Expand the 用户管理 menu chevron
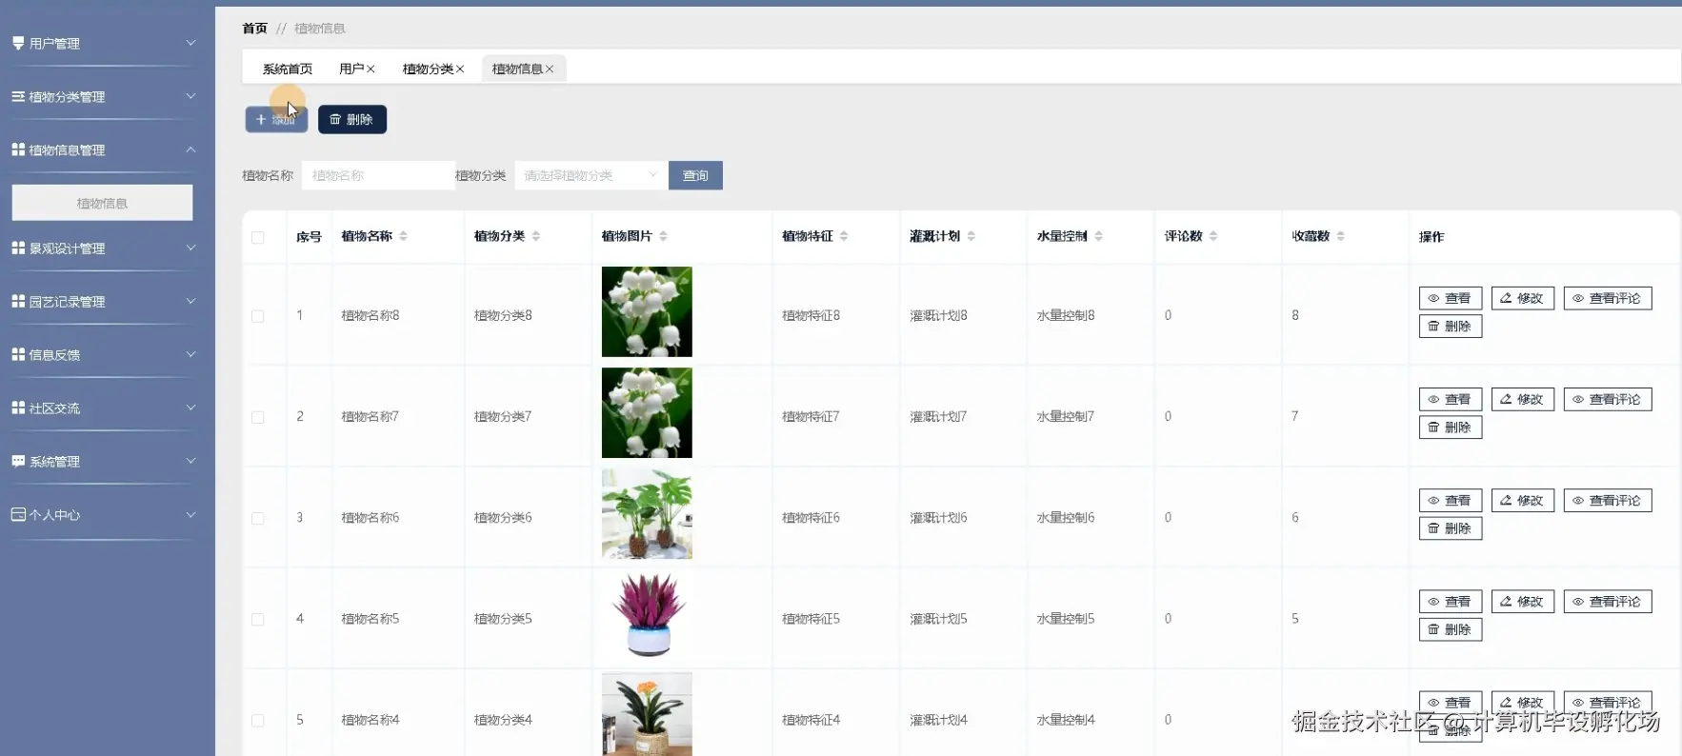1682x756 pixels. (190, 43)
